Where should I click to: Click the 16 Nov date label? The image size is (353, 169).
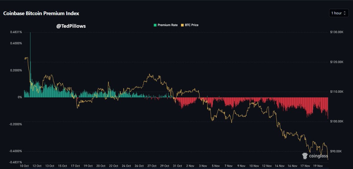[292, 166]
